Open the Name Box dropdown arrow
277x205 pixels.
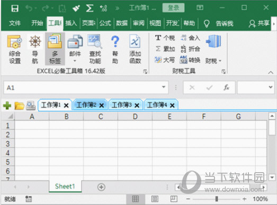tap(164, 87)
